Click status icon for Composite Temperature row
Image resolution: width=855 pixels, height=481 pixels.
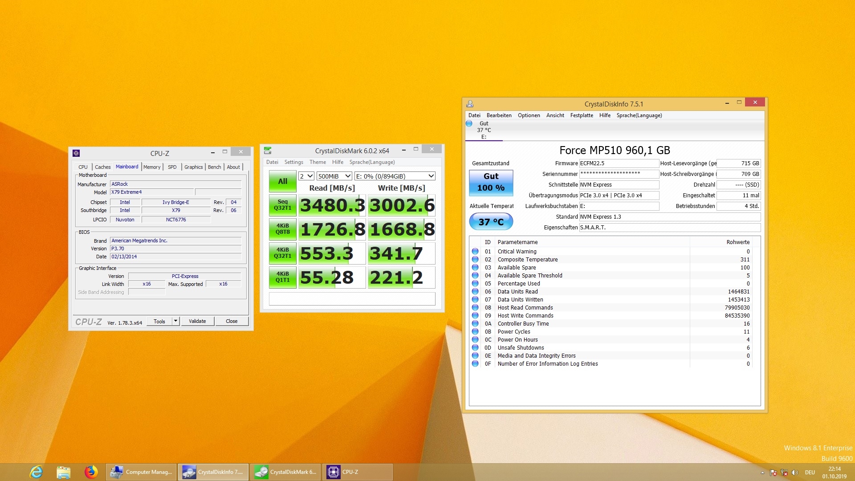point(475,260)
